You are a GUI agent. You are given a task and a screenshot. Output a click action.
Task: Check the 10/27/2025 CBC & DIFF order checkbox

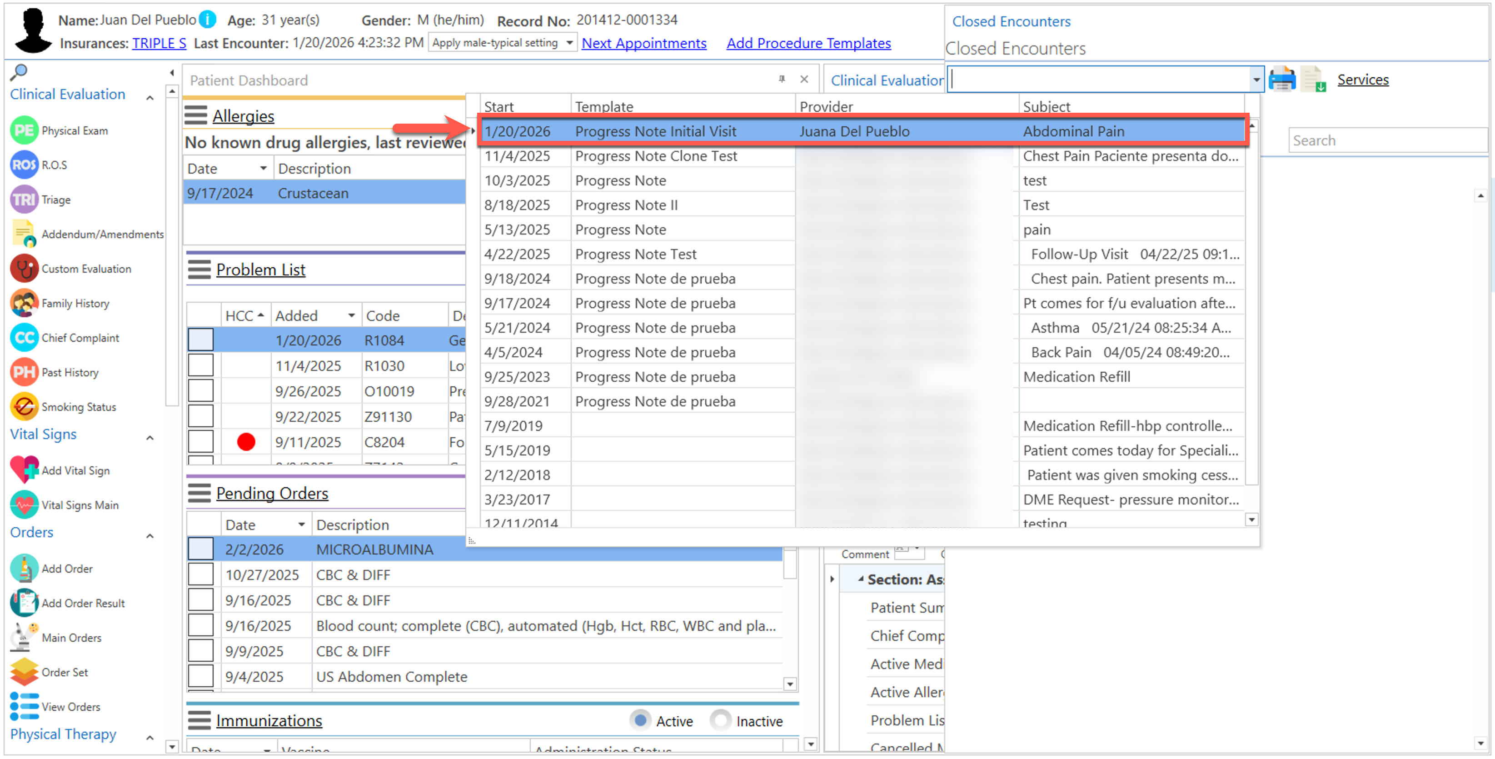[200, 575]
